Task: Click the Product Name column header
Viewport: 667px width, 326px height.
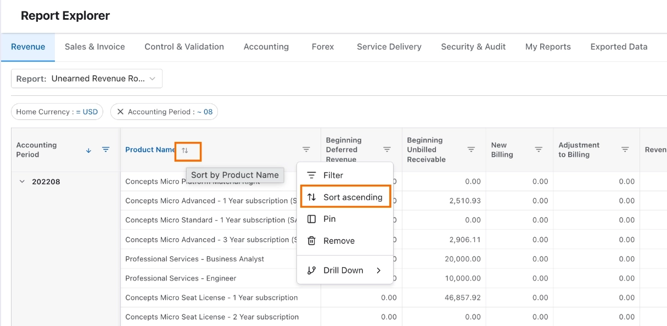Action: 150,150
